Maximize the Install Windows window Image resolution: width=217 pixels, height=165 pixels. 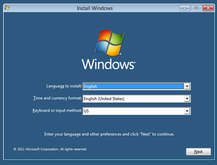tap(196, 8)
